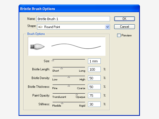Click the Paint Opacity value field

(x=94, y=95)
